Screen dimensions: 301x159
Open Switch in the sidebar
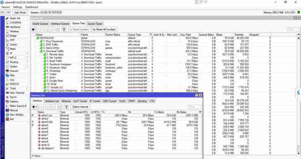coord(13,45)
